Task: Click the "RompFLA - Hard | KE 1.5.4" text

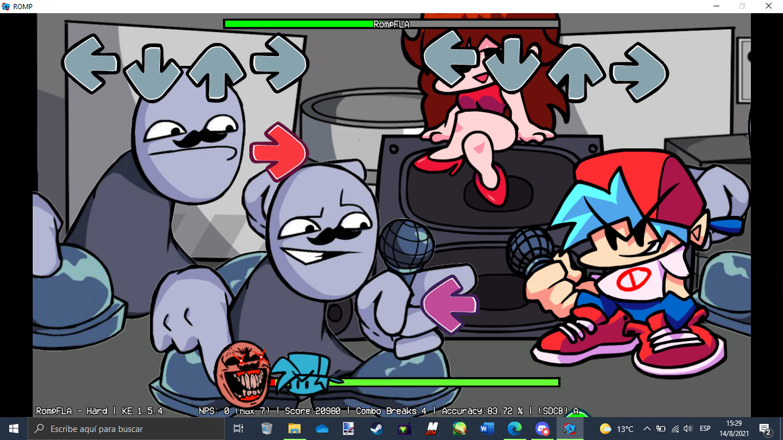Action: [99, 411]
